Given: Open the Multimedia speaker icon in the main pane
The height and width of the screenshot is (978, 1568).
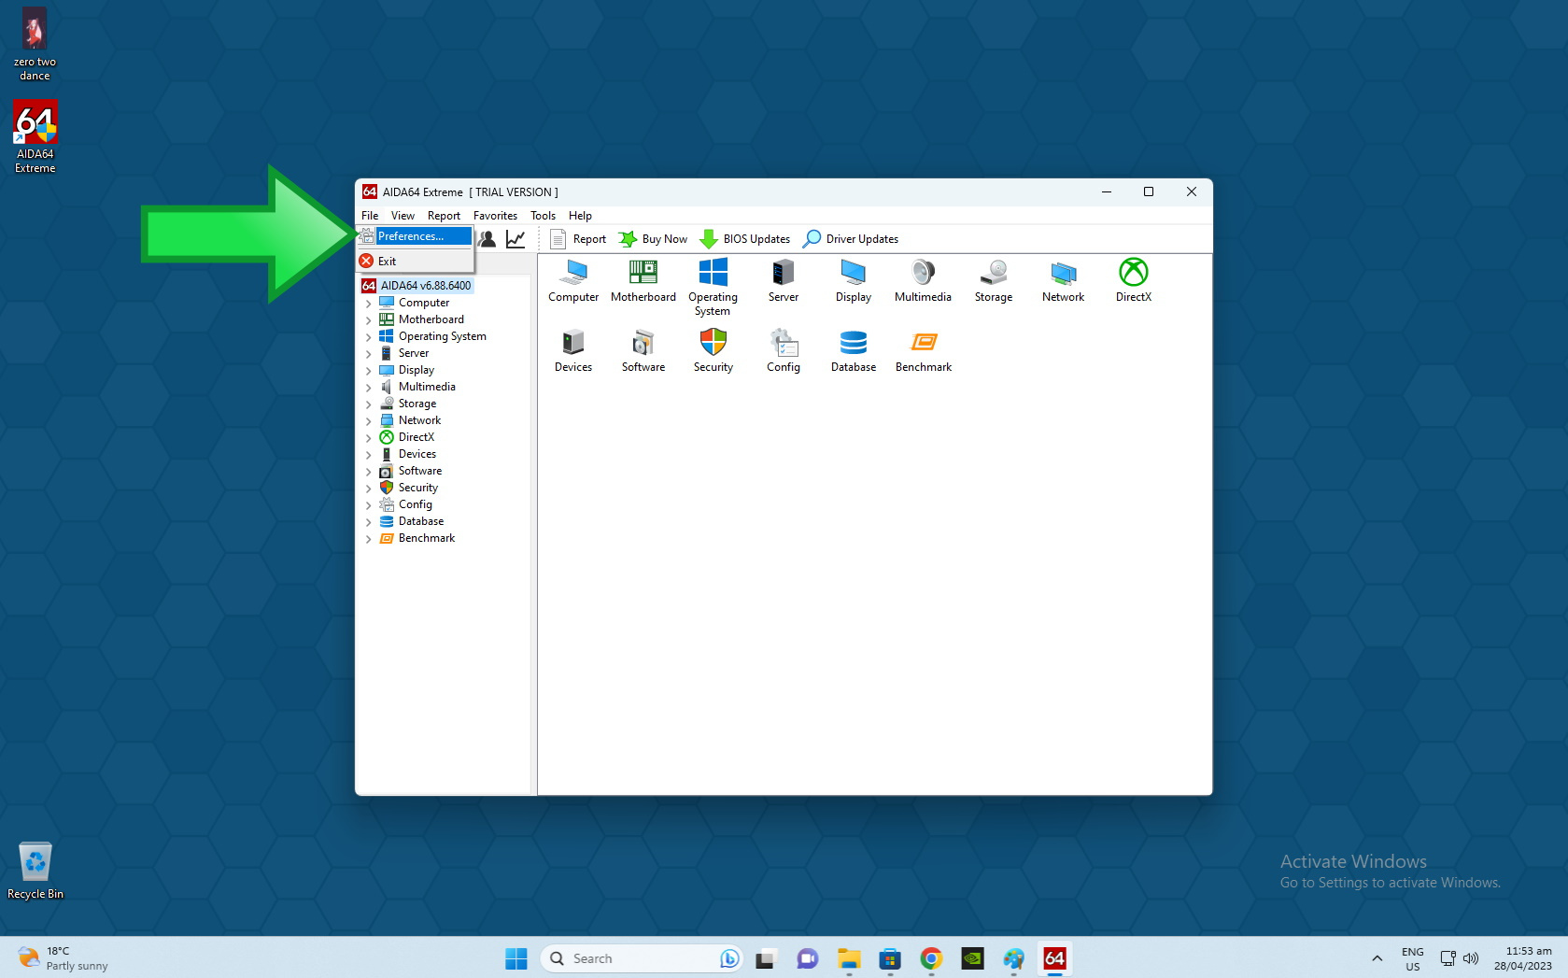Looking at the screenshot, I should pyautogui.click(x=923, y=280).
